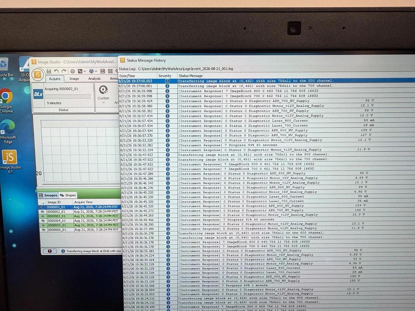This screenshot has height=311, width=415.
Task: Click the blue DLx instrument icon
Action: click(x=38, y=94)
